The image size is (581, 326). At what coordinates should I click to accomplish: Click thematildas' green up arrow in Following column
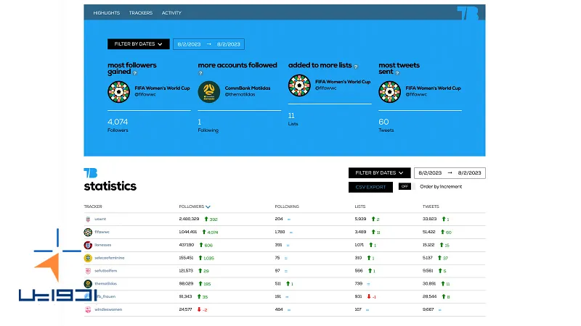(288, 283)
